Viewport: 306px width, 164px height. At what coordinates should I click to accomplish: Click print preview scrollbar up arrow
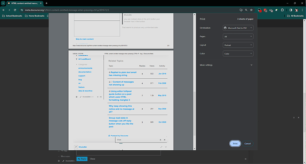[x=194, y=15]
